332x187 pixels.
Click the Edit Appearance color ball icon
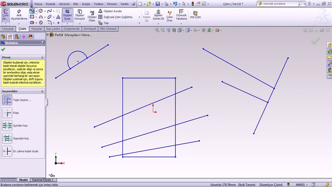pyautogui.click(x=209, y=30)
